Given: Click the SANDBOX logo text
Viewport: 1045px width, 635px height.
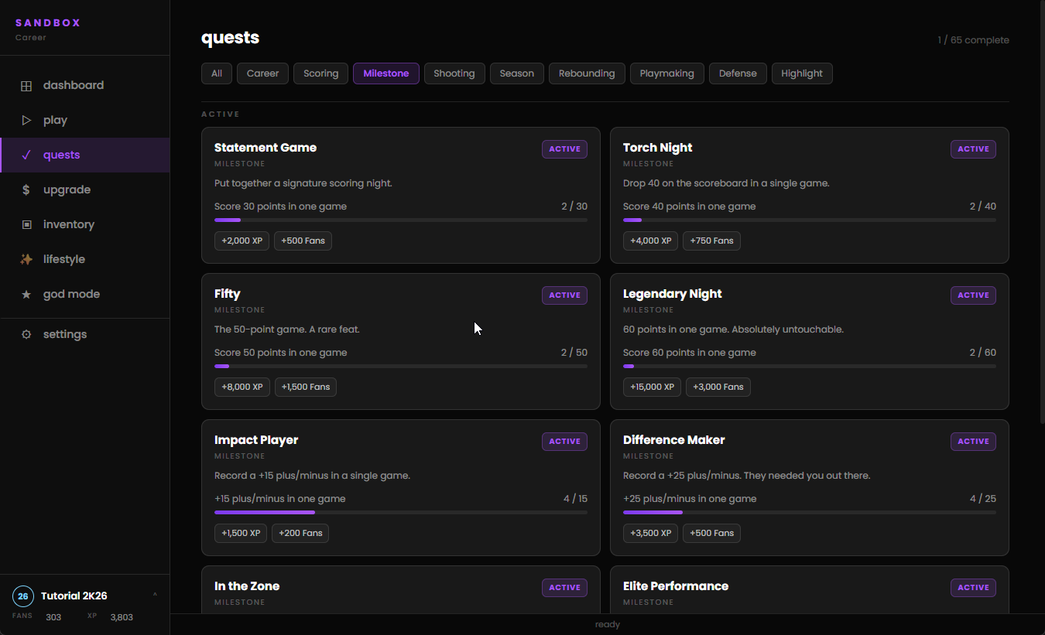Looking at the screenshot, I should (48, 23).
